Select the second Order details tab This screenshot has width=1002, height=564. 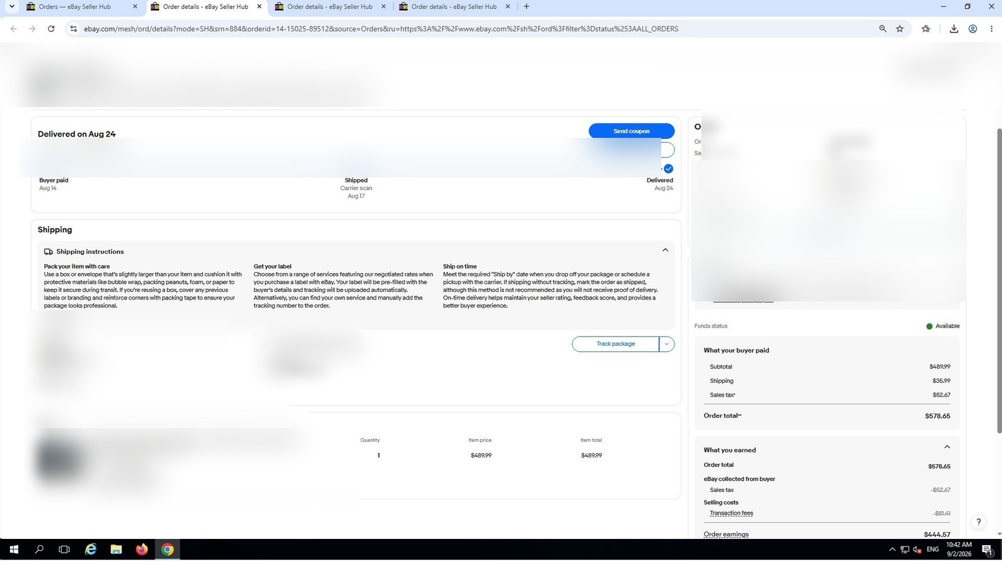coord(206,7)
